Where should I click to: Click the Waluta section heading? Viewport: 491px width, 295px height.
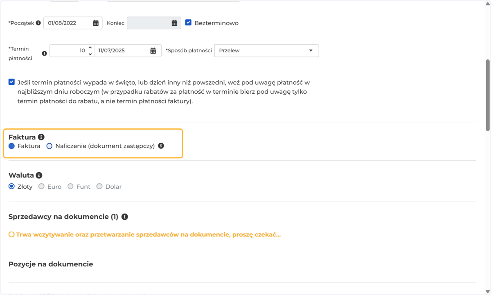tap(21, 175)
